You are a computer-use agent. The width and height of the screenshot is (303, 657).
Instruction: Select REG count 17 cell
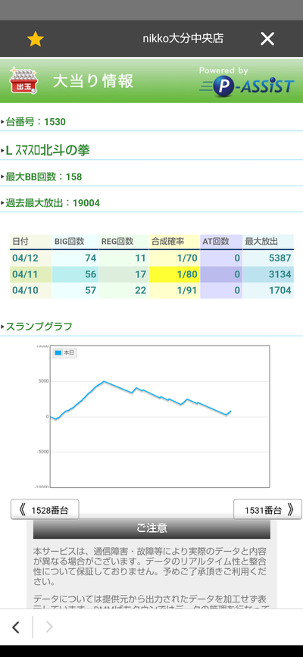point(123,274)
